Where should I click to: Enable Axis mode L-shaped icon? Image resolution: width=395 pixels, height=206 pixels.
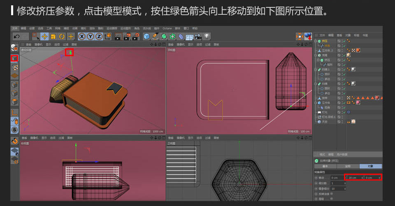pyautogui.click(x=15, y=112)
